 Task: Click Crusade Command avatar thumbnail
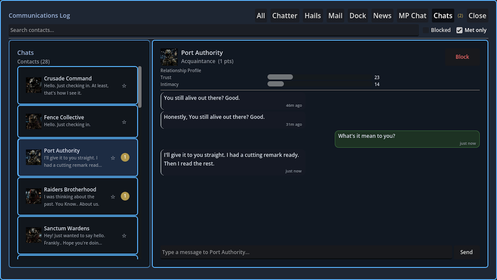pyautogui.click(x=34, y=85)
